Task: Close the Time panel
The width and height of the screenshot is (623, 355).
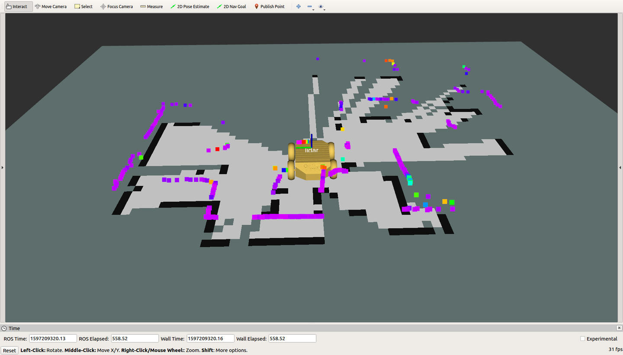Action: coord(619,328)
